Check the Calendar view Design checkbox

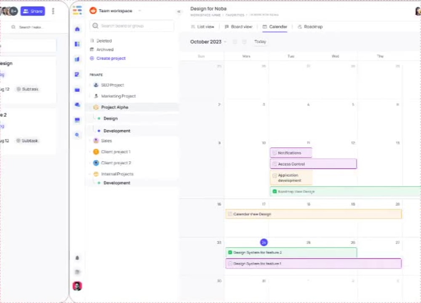pyautogui.click(x=230, y=214)
